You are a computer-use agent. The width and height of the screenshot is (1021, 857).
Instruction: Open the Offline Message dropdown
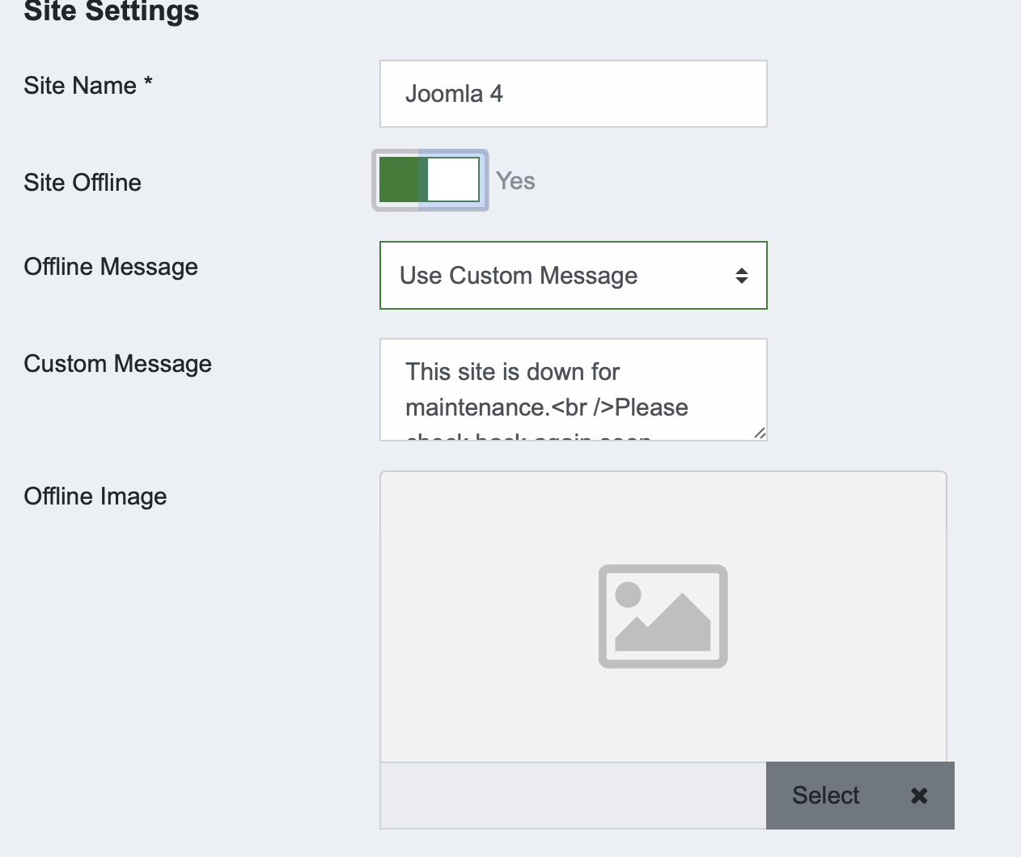(x=573, y=275)
